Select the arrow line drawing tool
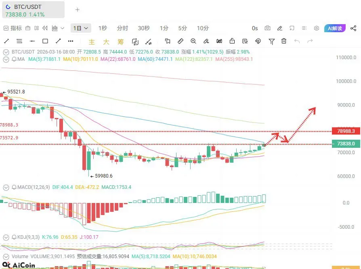Image resolution: width=361 pixels, height=269 pixels. pyautogui.click(x=58, y=41)
